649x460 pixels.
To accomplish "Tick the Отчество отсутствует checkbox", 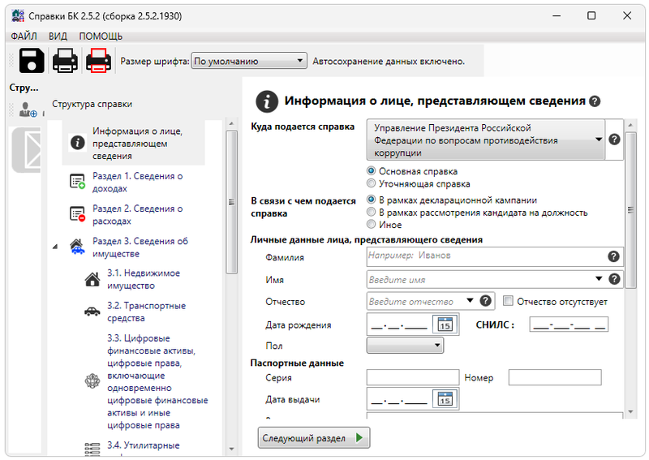I will 509,301.
